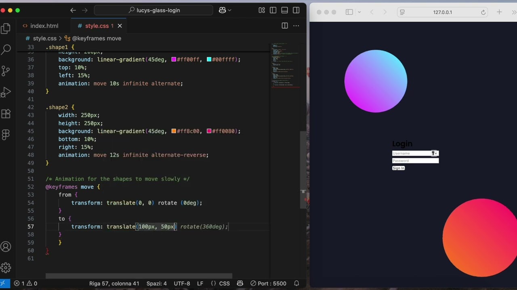This screenshot has width=517, height=290.
Task: Open the Accounts menu in activity bar
Action: tap(6, 246)
